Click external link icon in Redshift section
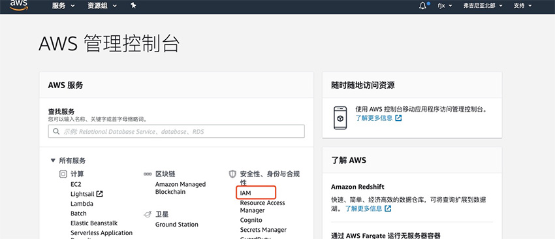 click(388, 208)
